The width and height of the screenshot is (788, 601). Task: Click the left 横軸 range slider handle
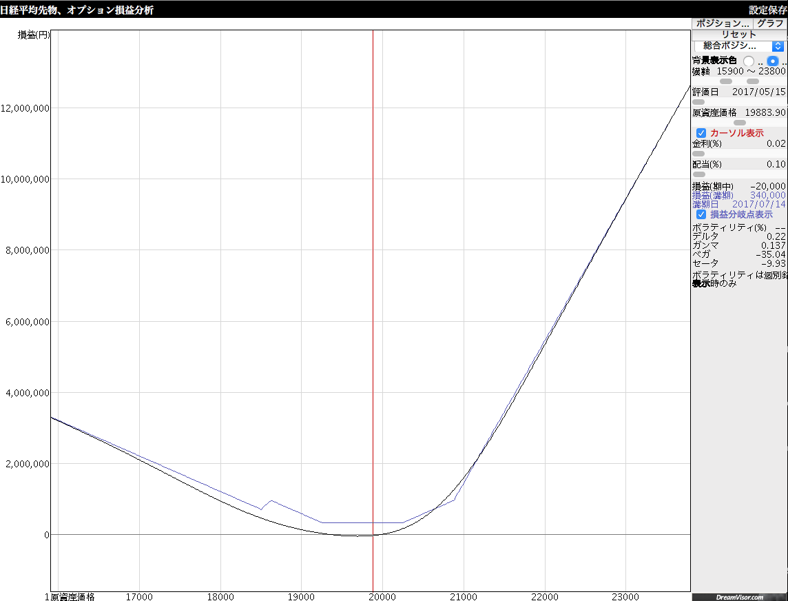[726, 81]
